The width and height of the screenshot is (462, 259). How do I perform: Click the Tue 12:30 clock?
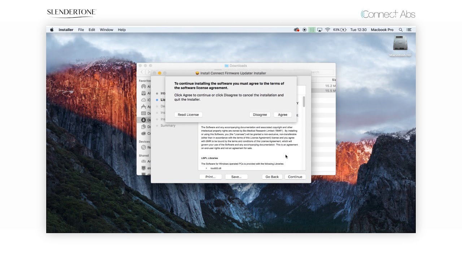pos(358,30)
